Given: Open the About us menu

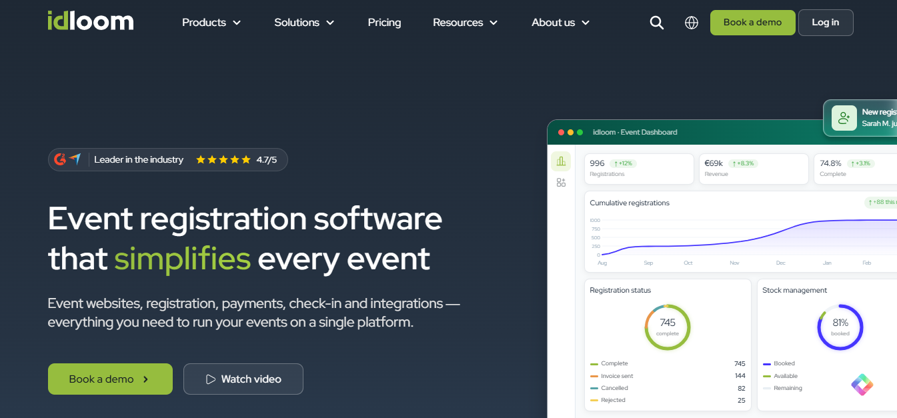Looking at the screenshot, I should pyautogui.click(x=561, y=23).
